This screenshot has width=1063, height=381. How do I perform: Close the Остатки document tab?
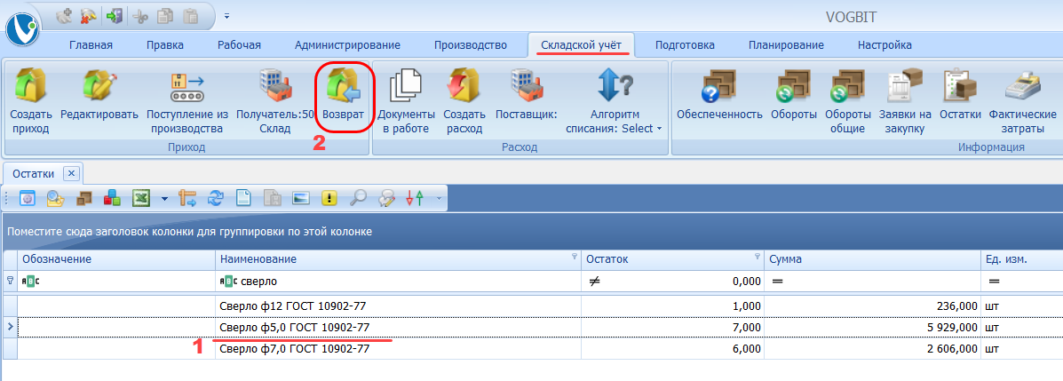coord(72,173)
